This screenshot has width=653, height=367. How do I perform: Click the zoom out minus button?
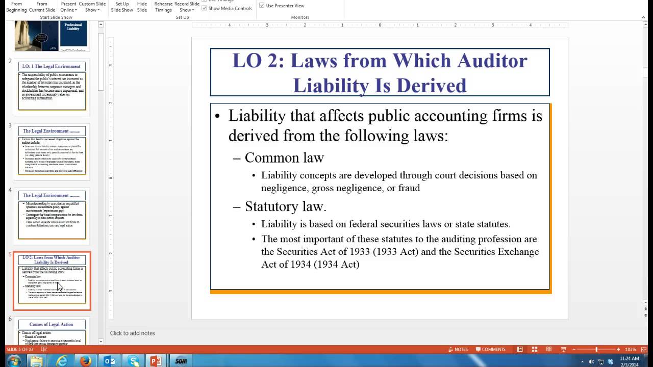(x=575, y=349)
